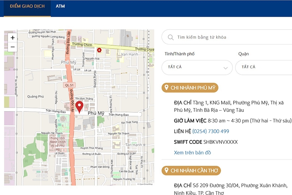Click the OpenStreetMap attribution link
292x195 pixels.
click(145, 184)
